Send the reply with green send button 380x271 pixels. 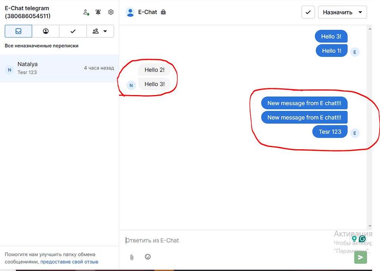click(x=360, y=257)
